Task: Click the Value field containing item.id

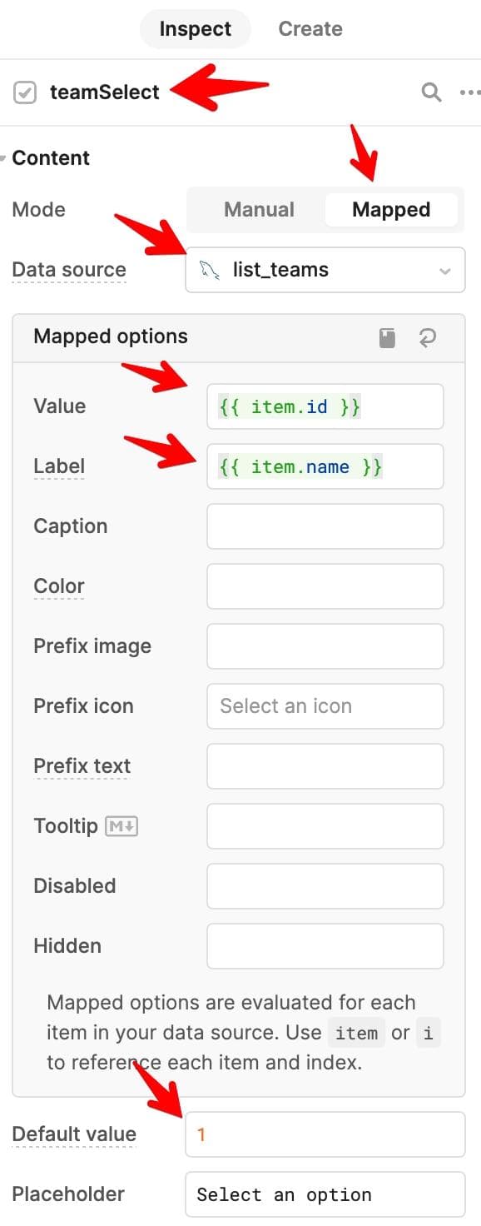Action: click(x=325, y=406)
